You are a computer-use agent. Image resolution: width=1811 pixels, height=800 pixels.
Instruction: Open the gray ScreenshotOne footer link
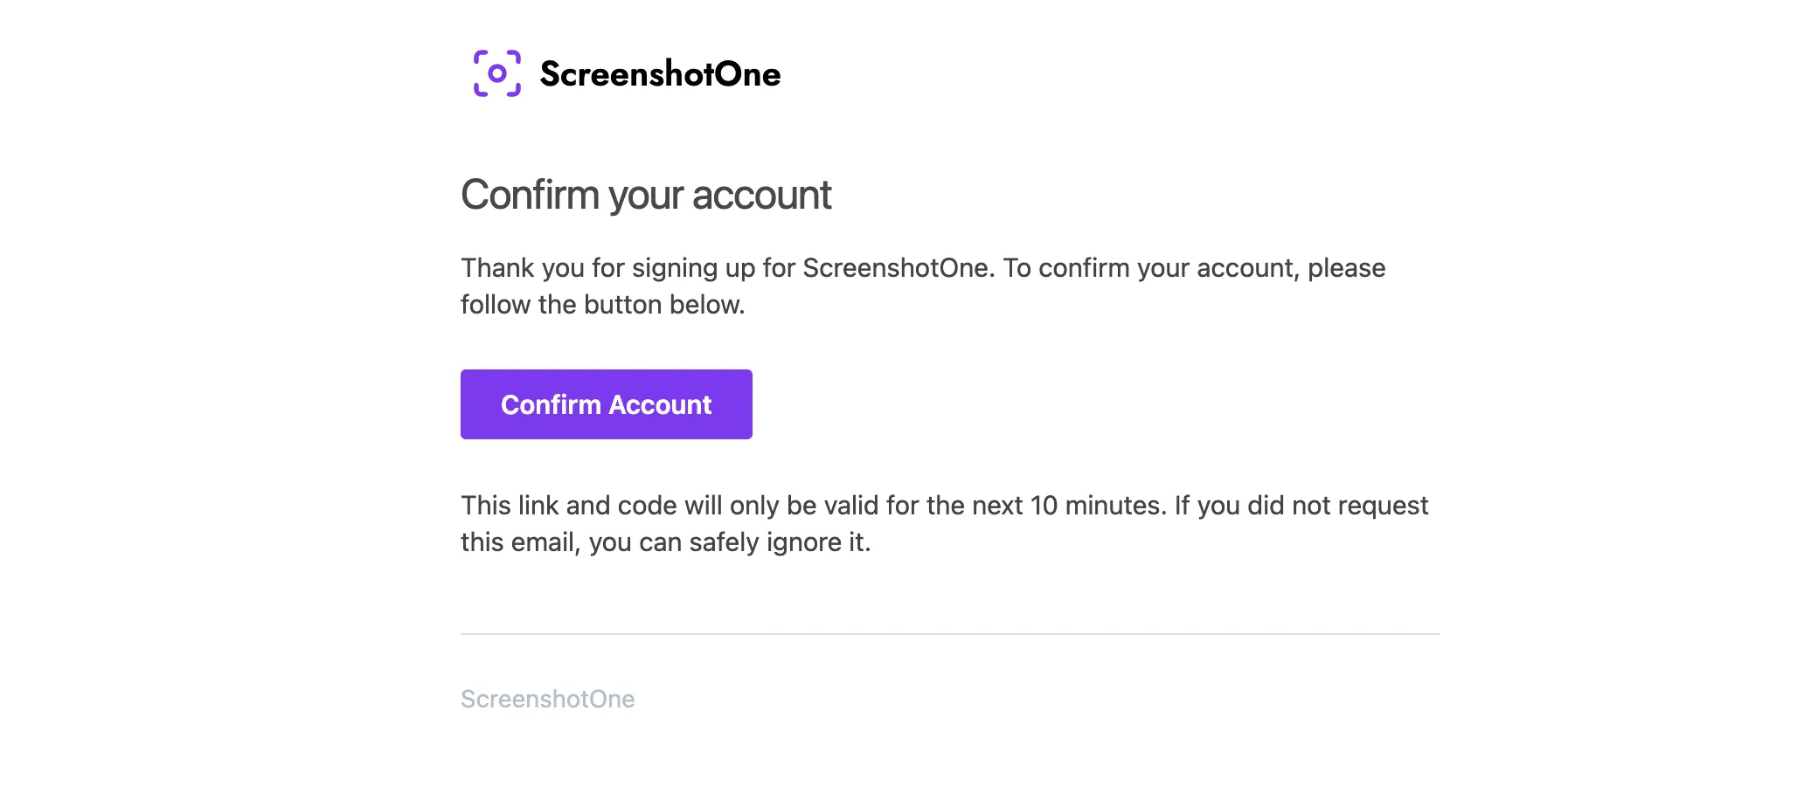547,699
